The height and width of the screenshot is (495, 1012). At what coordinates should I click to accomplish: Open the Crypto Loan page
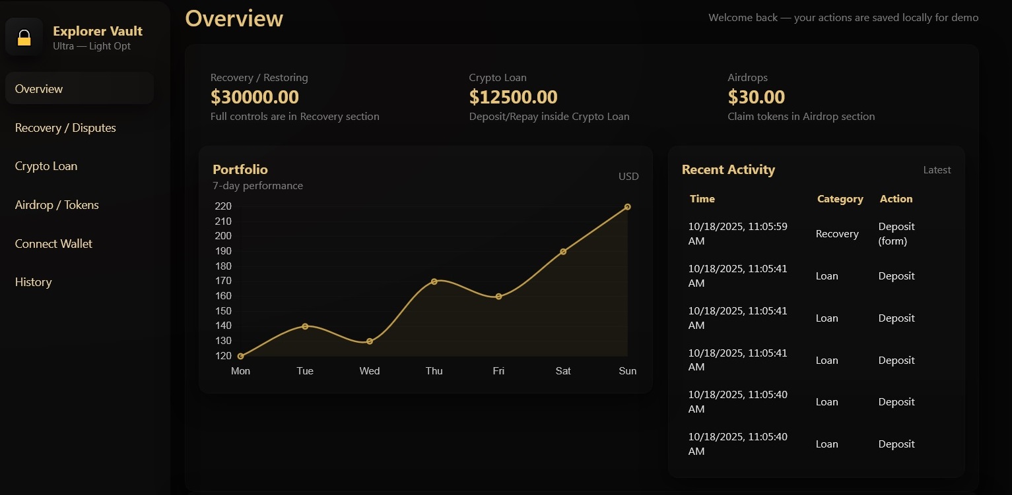click(x=46, y=166)
